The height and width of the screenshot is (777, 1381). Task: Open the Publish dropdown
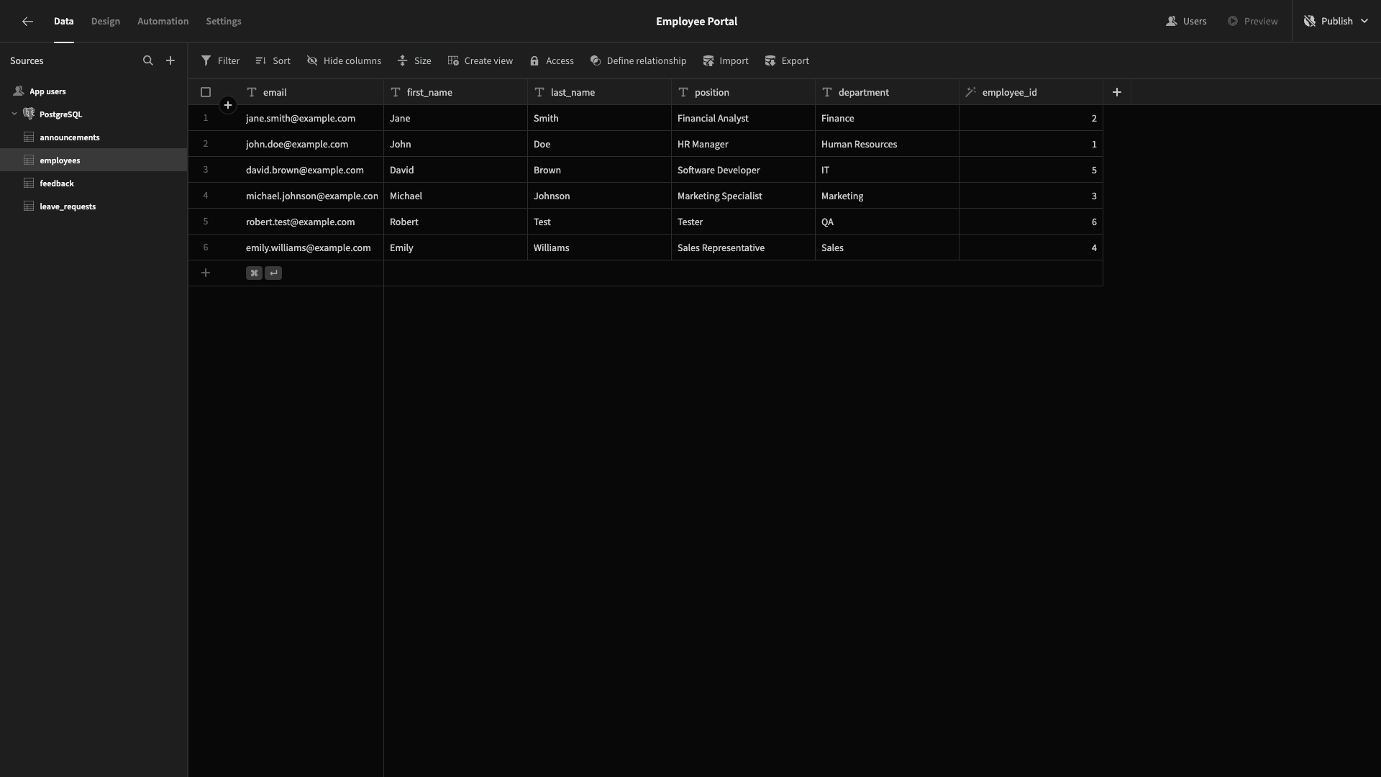tap(1336, 22)
